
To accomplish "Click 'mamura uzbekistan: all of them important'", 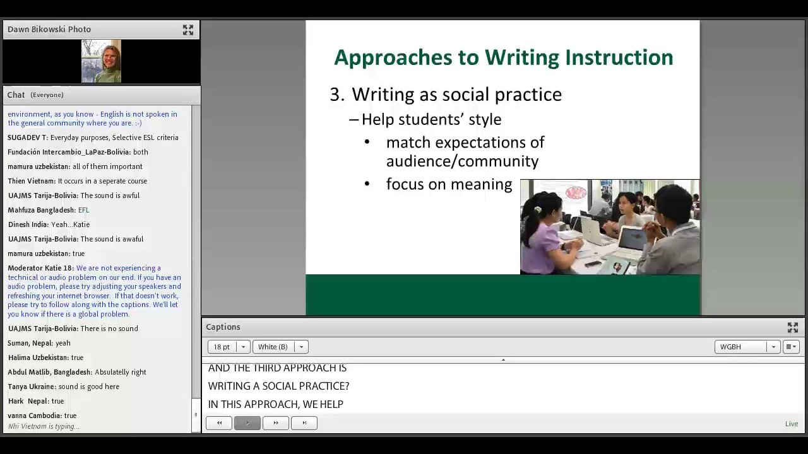I will coord(75,166).
